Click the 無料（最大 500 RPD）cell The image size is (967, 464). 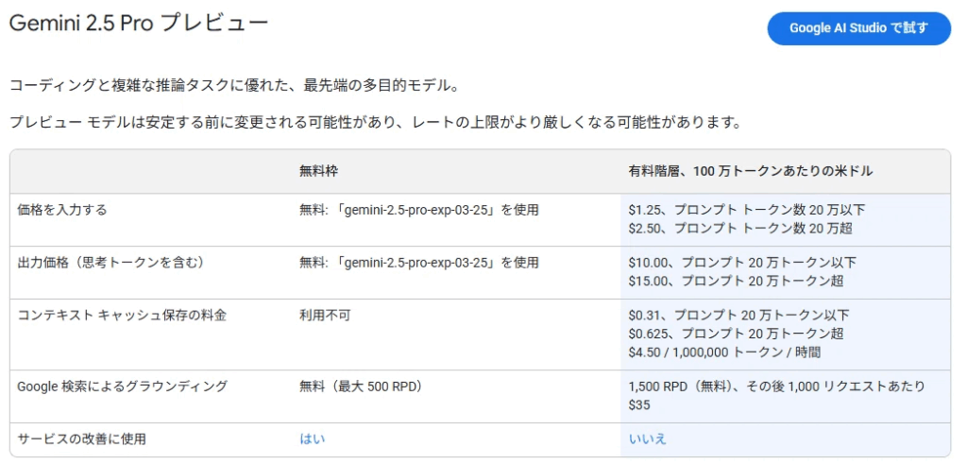(361, 387)
